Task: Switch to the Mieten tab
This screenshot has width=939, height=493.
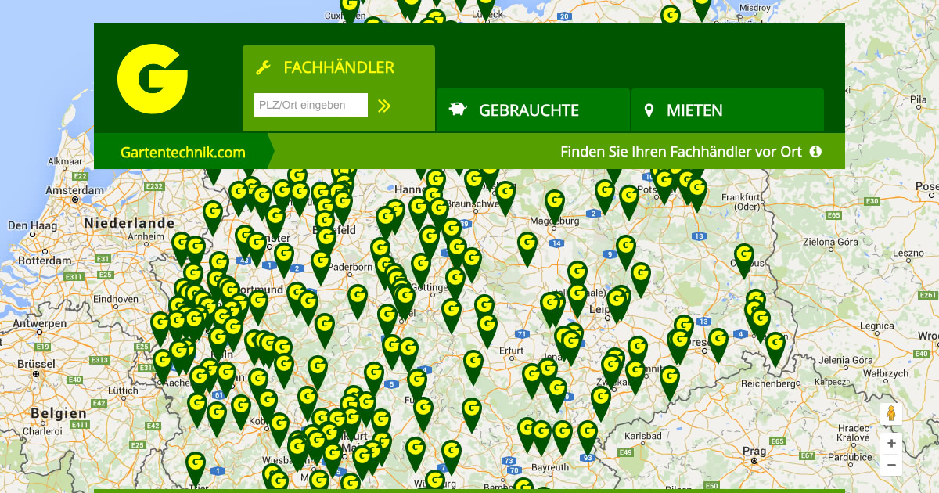Action: pyautogui.click(x=728, y=110)
